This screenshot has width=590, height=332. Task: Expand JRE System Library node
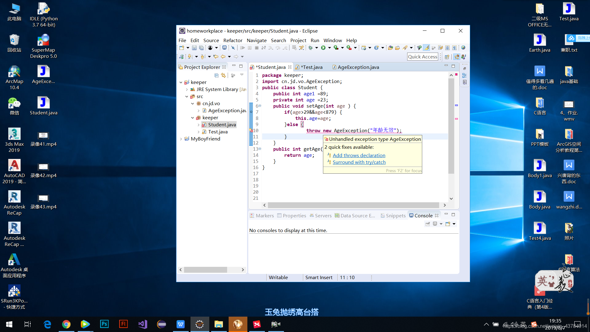pyautogui.click(x=187, y=89)
